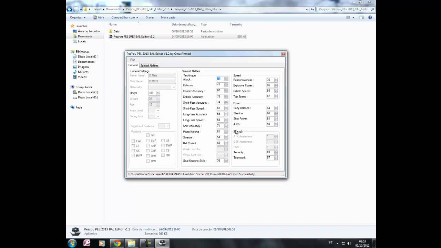Click the Explorer Back arrow button
Viewport: 441px width, 248px height.
[x=69, y=9]
